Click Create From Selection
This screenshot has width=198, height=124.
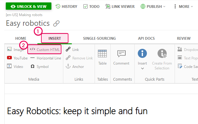(x=162, y=59)
